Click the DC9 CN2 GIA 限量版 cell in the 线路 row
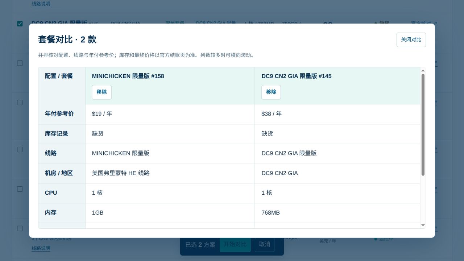464x261 pixels. [x=337, y=154]
